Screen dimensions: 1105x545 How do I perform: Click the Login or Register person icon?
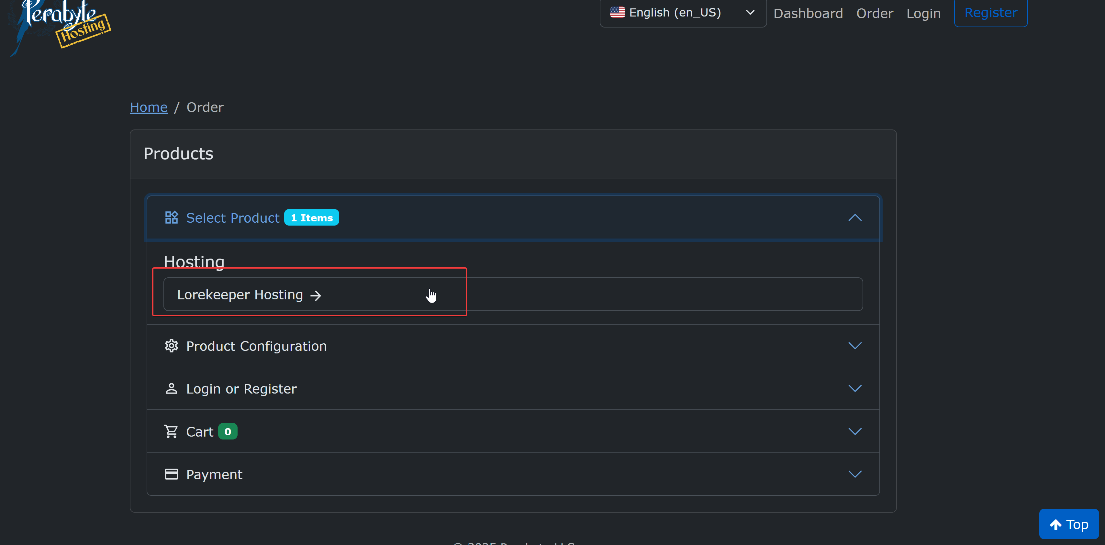click(171, 388)
